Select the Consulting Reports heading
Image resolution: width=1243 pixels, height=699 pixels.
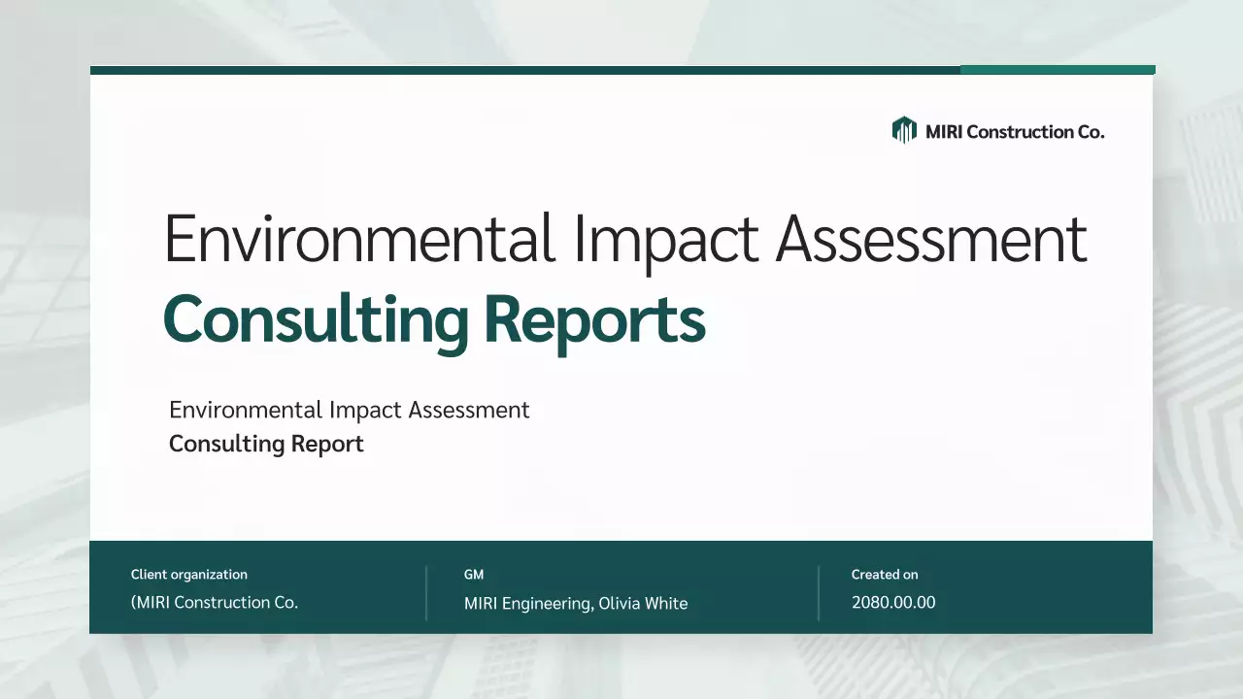tap(433, 318)
